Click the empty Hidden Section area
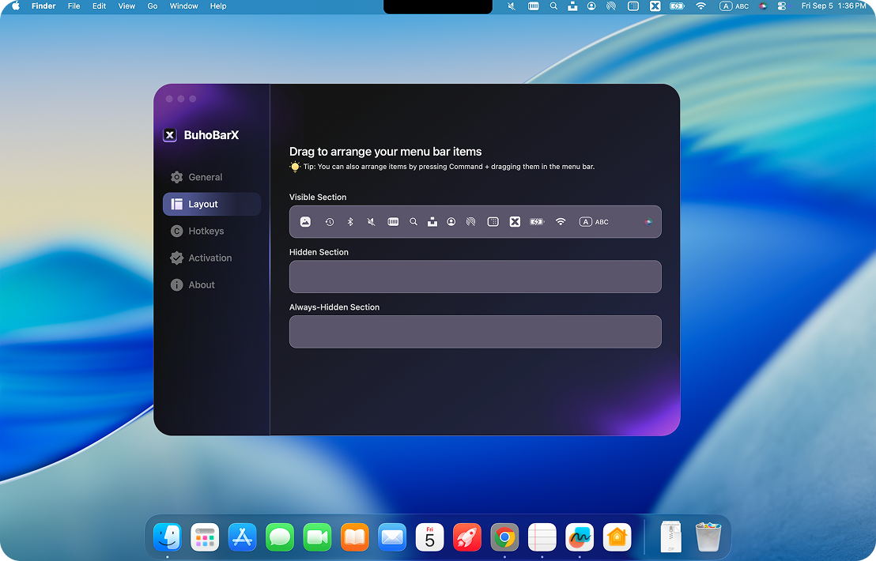The width and height of the screenshot is (876, 561). pos(475,277)
